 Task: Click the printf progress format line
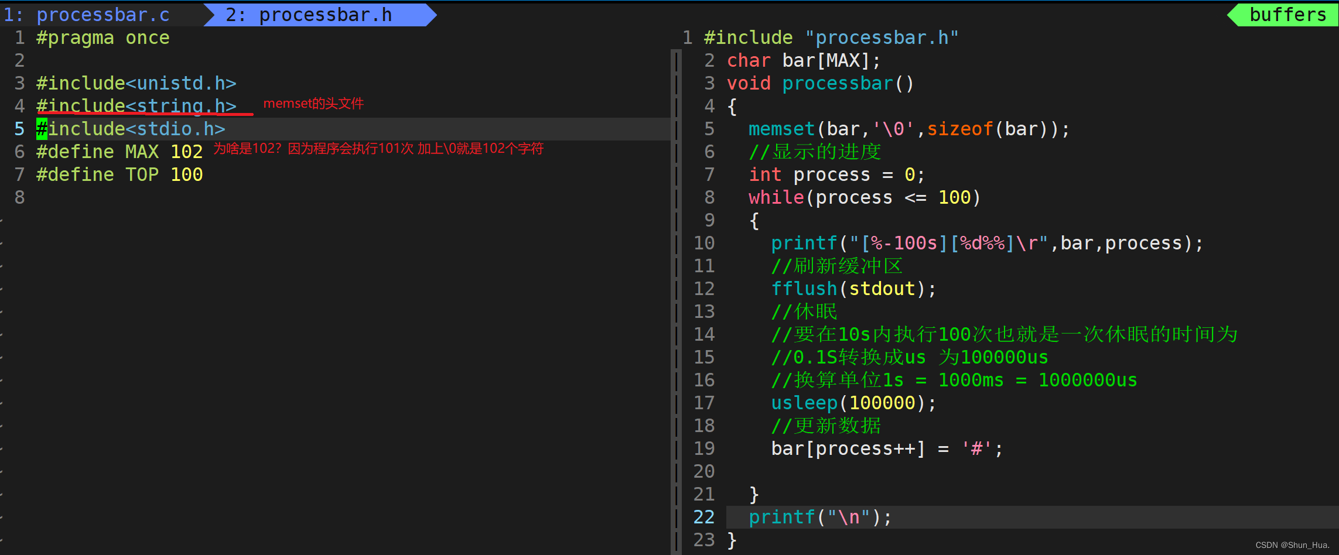click(987, 244)
